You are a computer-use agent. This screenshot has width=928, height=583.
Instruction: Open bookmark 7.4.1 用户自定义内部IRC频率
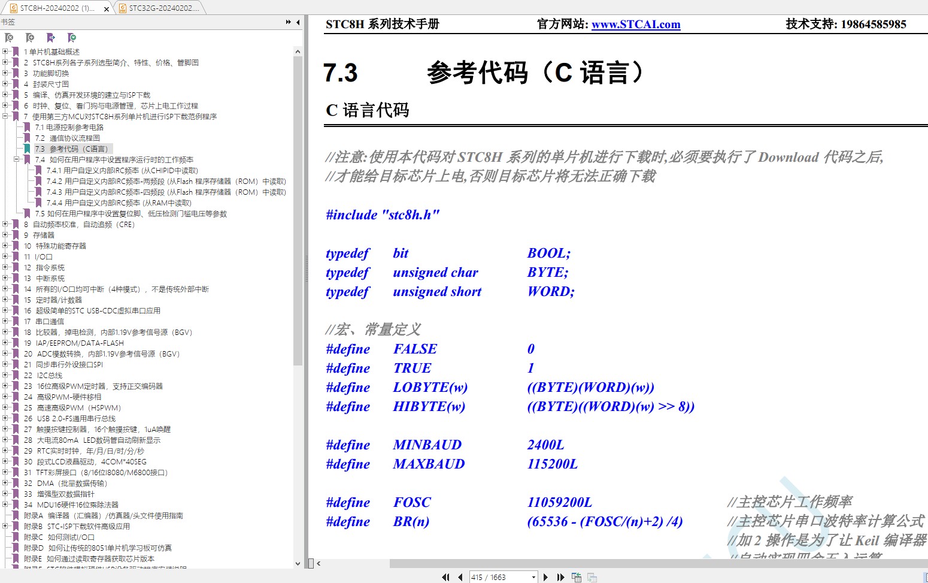coord(122,170)
